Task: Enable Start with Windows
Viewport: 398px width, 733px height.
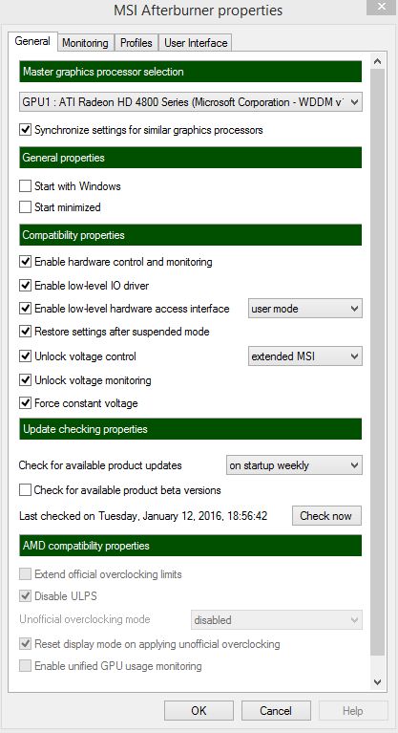Action: pos(25,186)
